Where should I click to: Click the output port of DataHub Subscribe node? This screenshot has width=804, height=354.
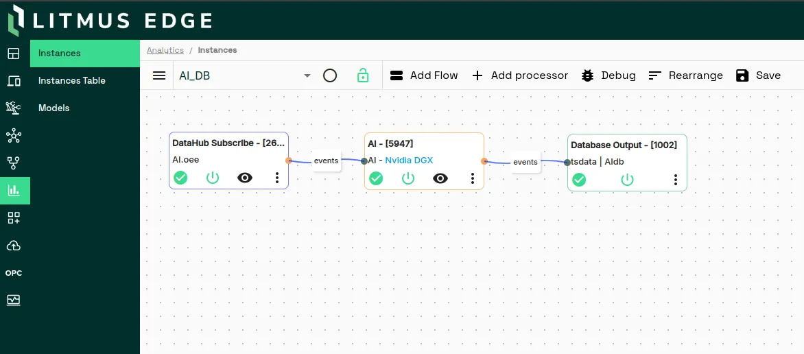(x=289, y=160)
